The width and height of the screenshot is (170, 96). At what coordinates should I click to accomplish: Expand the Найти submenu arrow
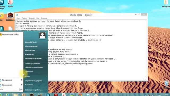coord(46,77)
